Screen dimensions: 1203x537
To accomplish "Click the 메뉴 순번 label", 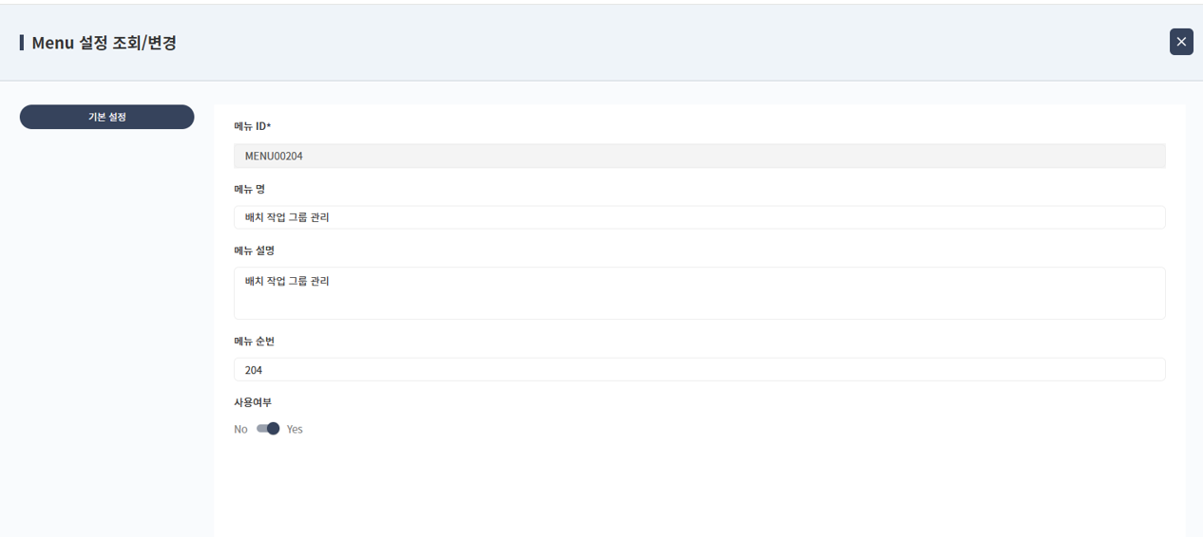I will pyautogui.click(x=254, y=341).
